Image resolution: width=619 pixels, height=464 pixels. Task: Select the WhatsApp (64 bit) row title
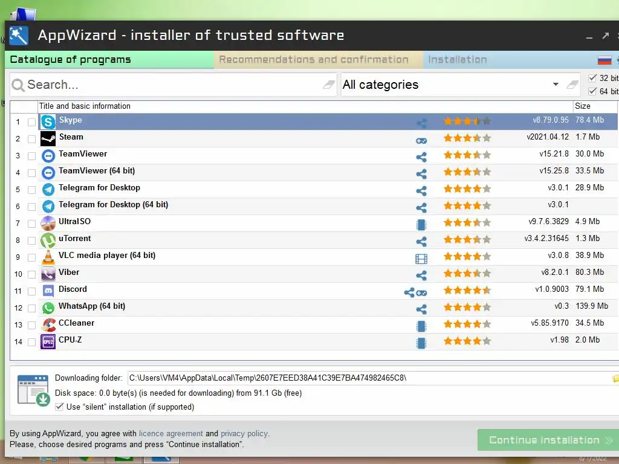pos(92,306)
